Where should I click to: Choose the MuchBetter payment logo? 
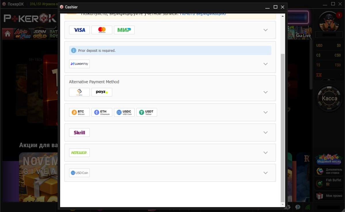79,92
